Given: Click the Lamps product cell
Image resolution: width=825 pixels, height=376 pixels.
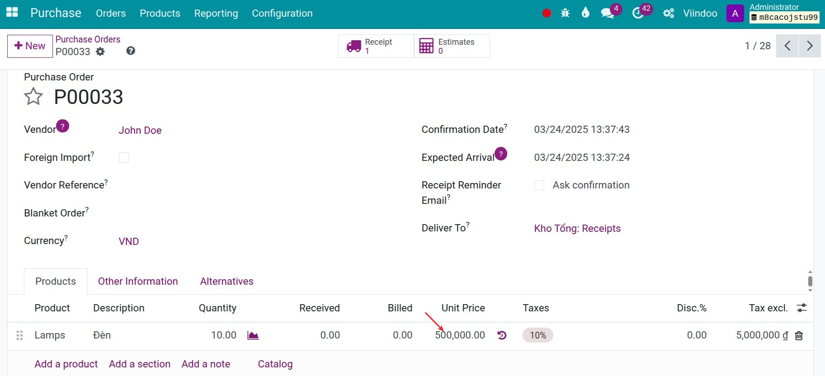Looking at the screenshot, I should click(50, 335).
